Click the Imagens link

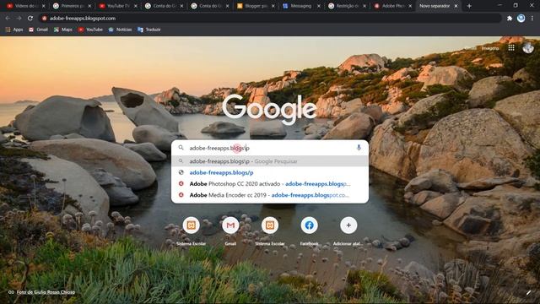click(489, 48)
